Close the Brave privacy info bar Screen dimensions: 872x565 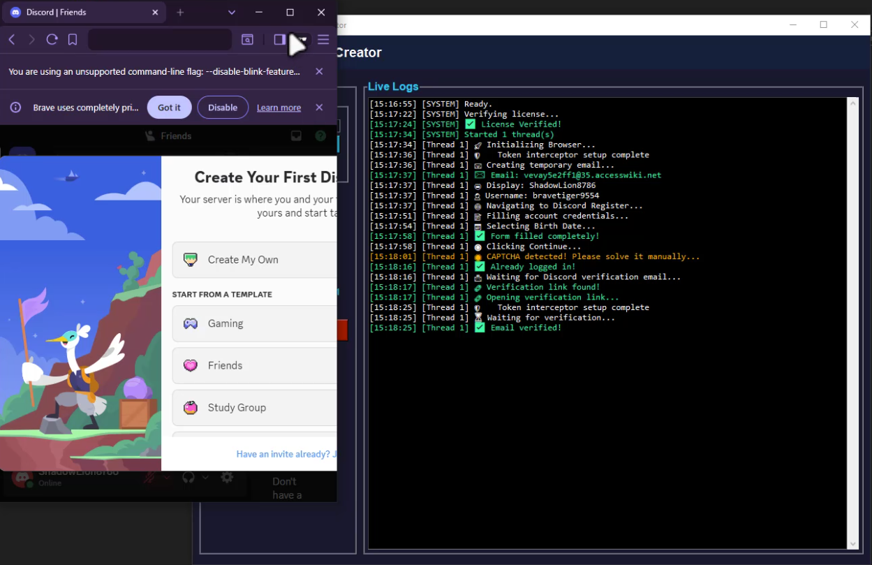[x=319, y=108]
